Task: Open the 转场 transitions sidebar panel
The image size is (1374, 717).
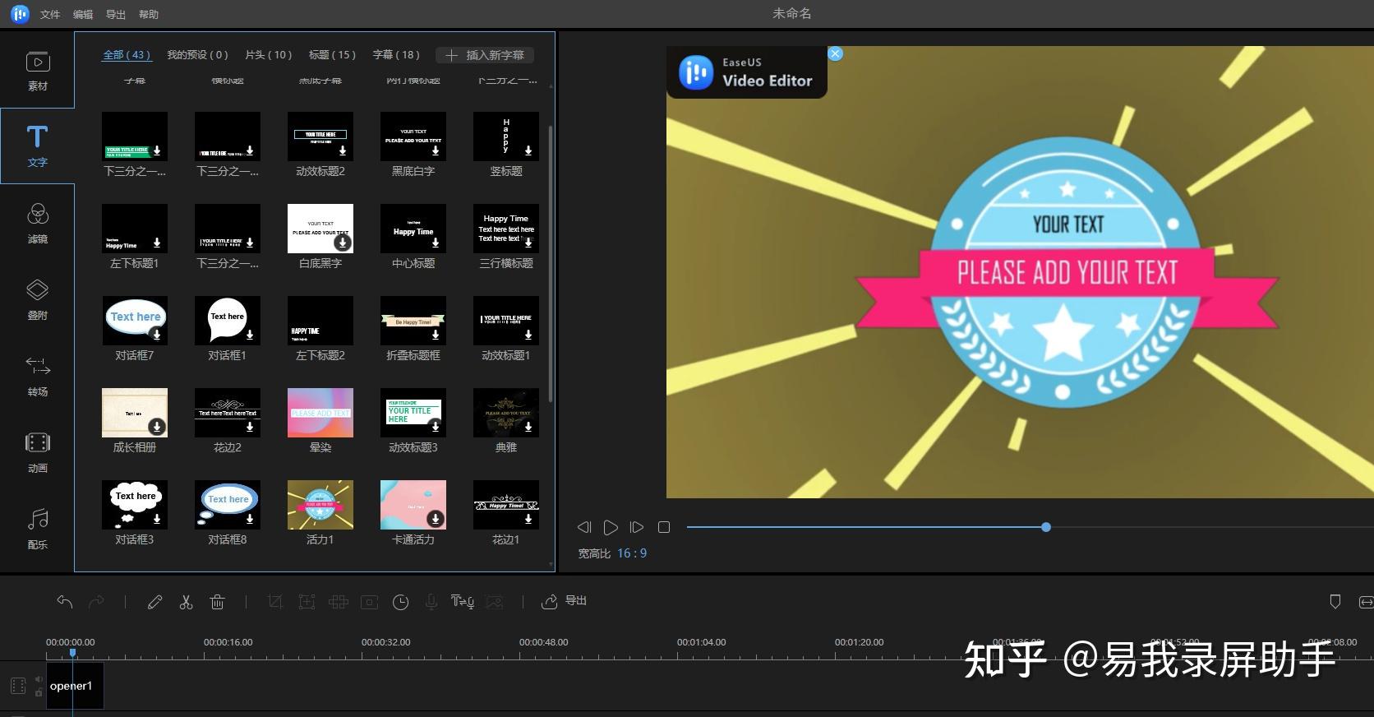Action: [x=38, y=376]
